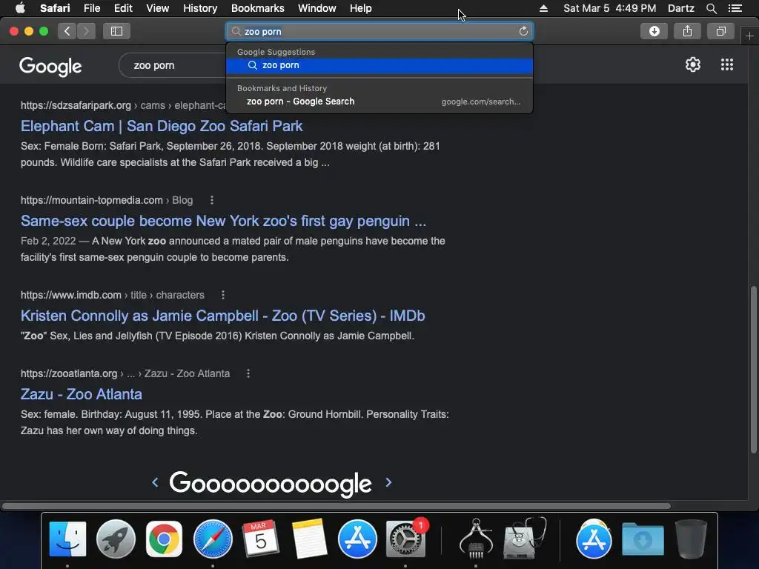This screenshot has height=569, width=759.
Task: Open Launchpad from the Dock
Action: (116, 539)
